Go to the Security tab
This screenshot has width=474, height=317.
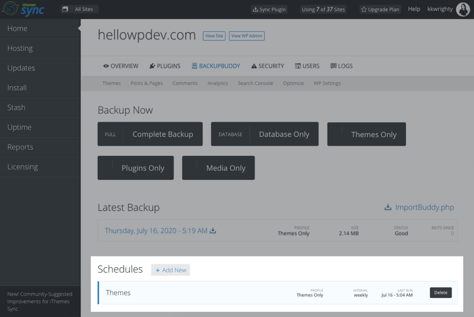click(x=268, y=66)
